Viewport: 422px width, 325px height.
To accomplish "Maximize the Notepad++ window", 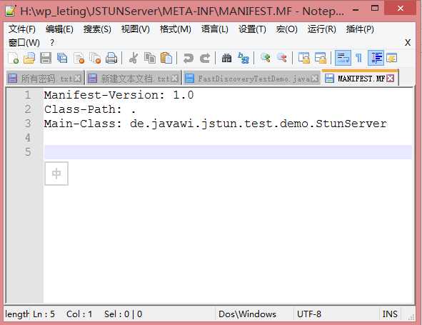I will 375,9.
